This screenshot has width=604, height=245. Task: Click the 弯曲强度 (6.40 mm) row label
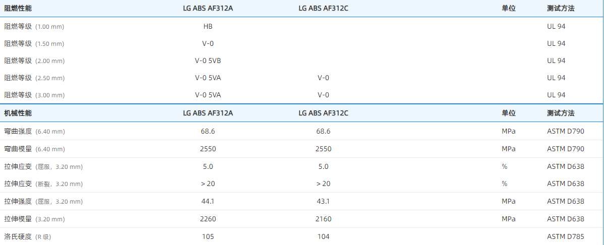(34, 131)
